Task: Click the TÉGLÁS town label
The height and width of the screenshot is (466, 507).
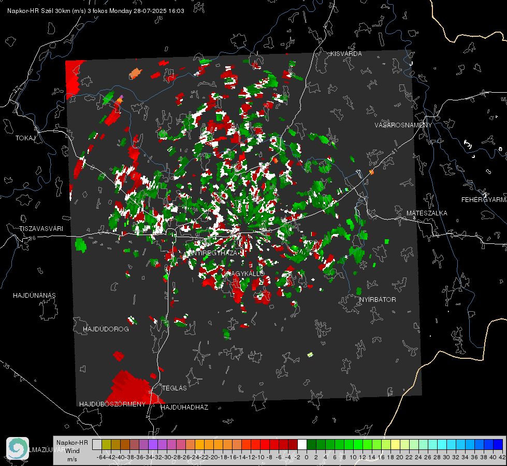Action: pyautogui.click(x=175, y=388)
